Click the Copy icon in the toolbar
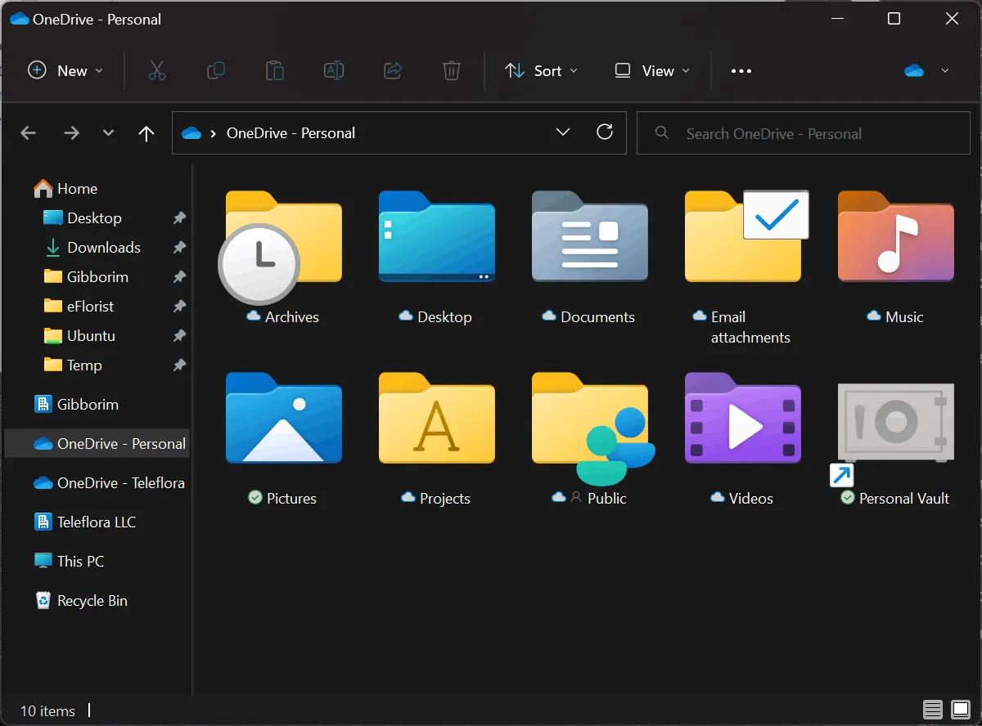982x726 pixels. [x=216, y=70]
